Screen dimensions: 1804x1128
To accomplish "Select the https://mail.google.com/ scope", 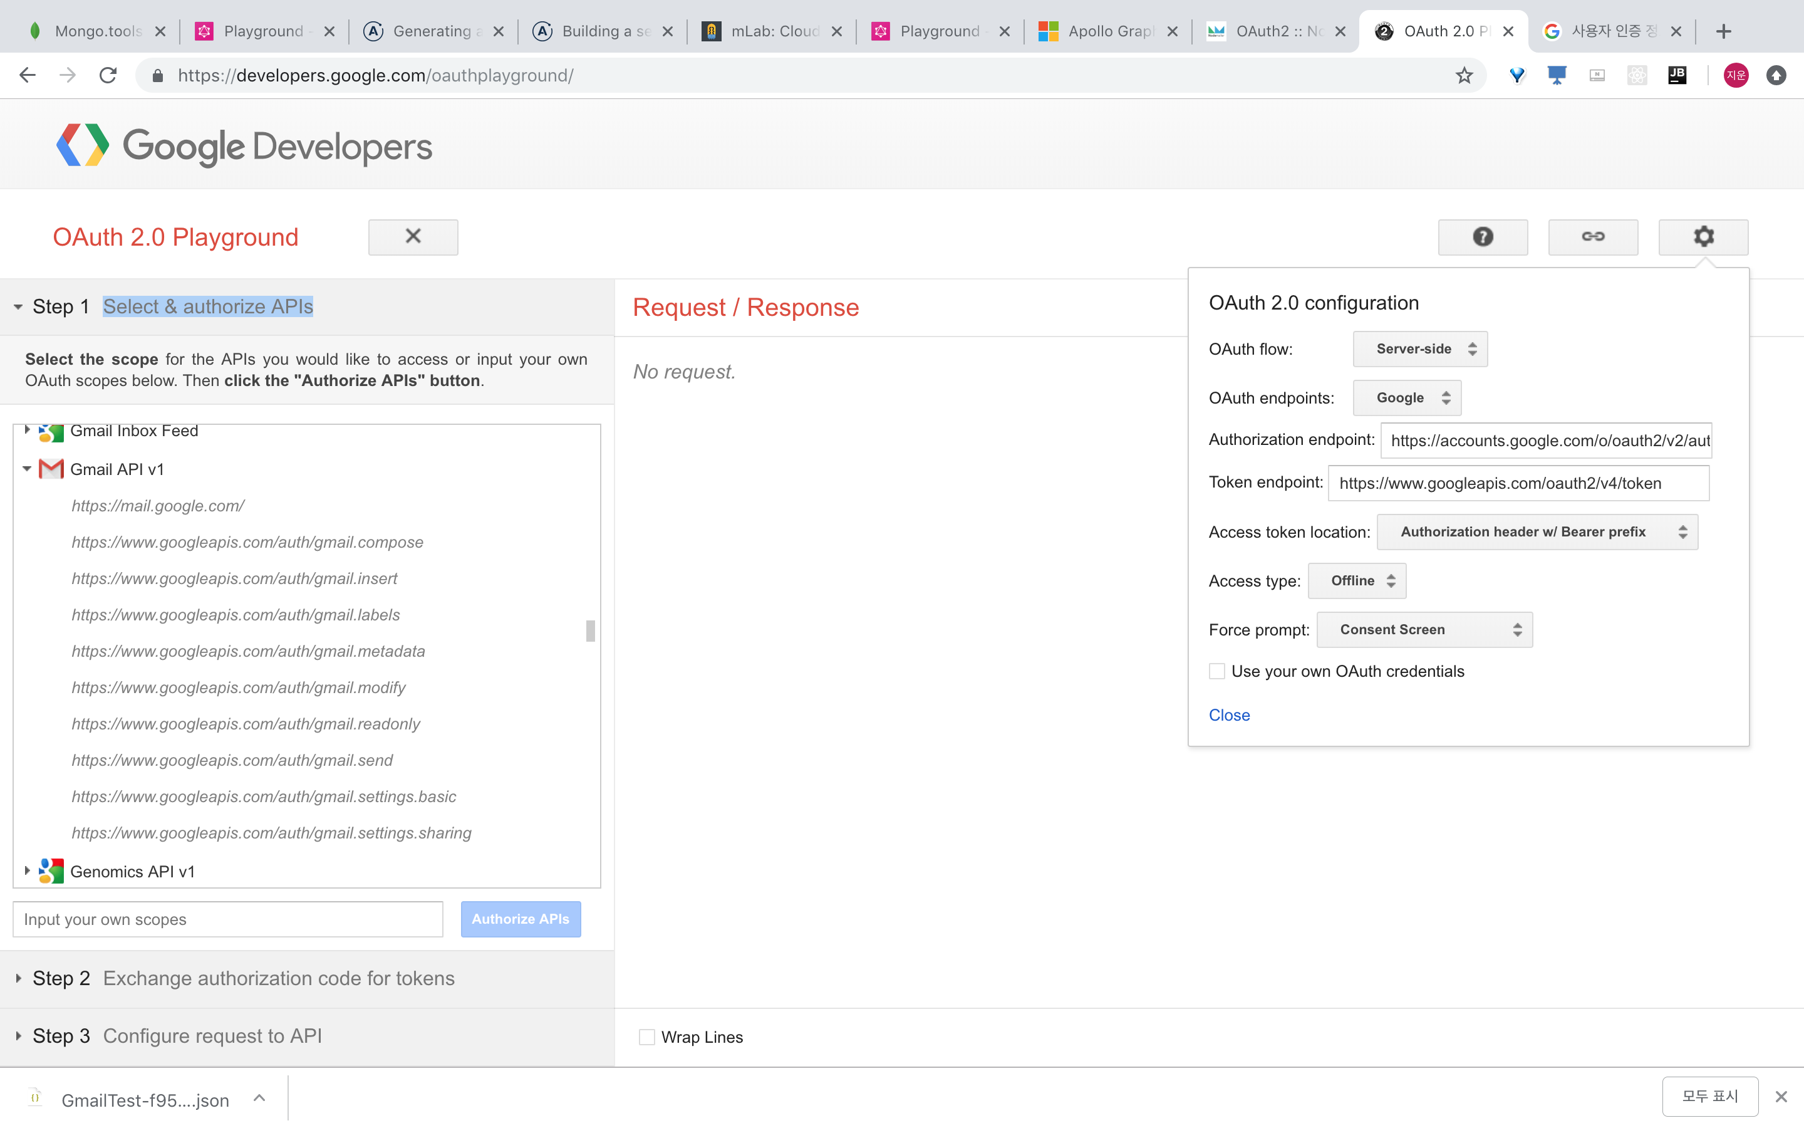I will 157,506.
